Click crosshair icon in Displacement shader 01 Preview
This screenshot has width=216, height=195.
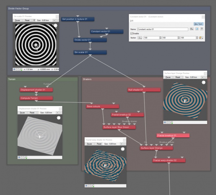click(22, 157)
